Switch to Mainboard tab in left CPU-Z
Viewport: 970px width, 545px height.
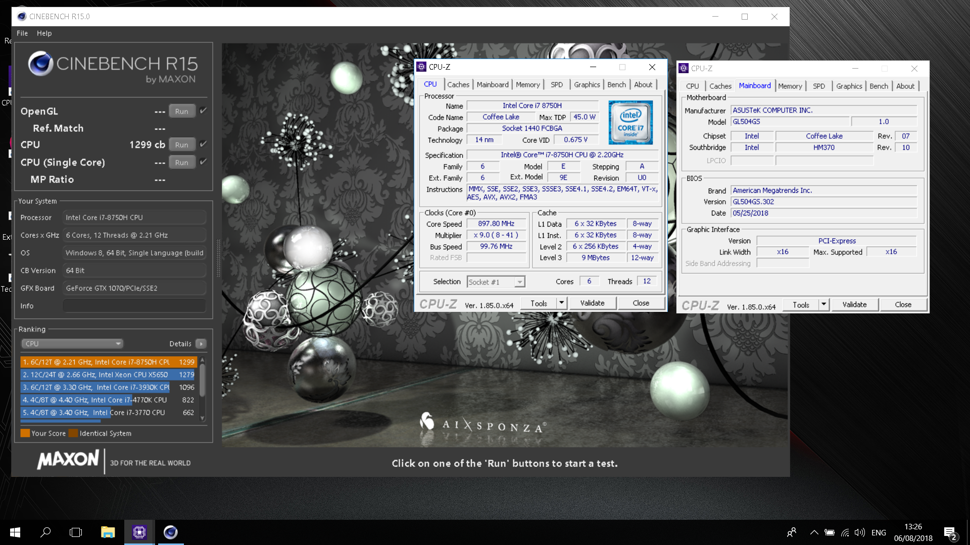tap(493, 85)
